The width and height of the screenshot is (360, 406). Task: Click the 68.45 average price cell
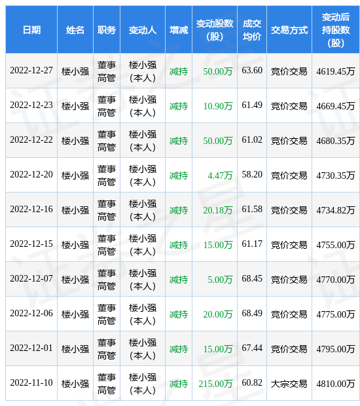point(252,278)
